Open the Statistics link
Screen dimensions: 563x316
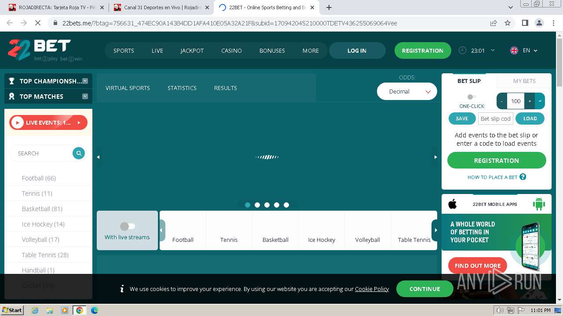tap(182, 88)
